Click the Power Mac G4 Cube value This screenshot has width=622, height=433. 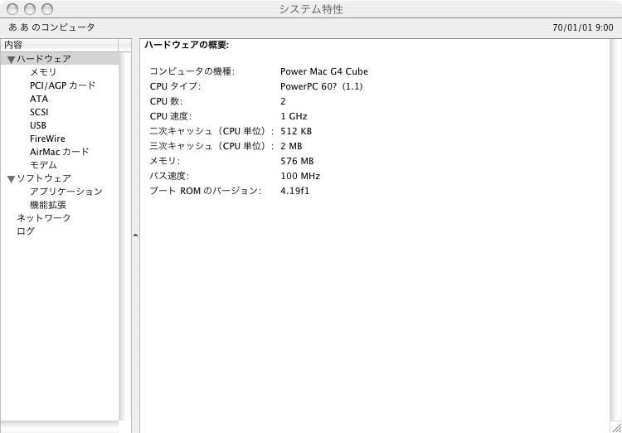pyautogui.click(x=324, y=72)
